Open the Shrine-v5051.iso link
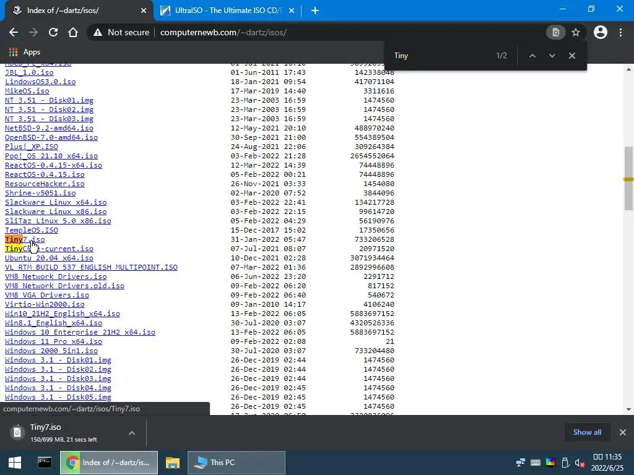This screenshot has height=475, width=634. (x=40, y=193)
